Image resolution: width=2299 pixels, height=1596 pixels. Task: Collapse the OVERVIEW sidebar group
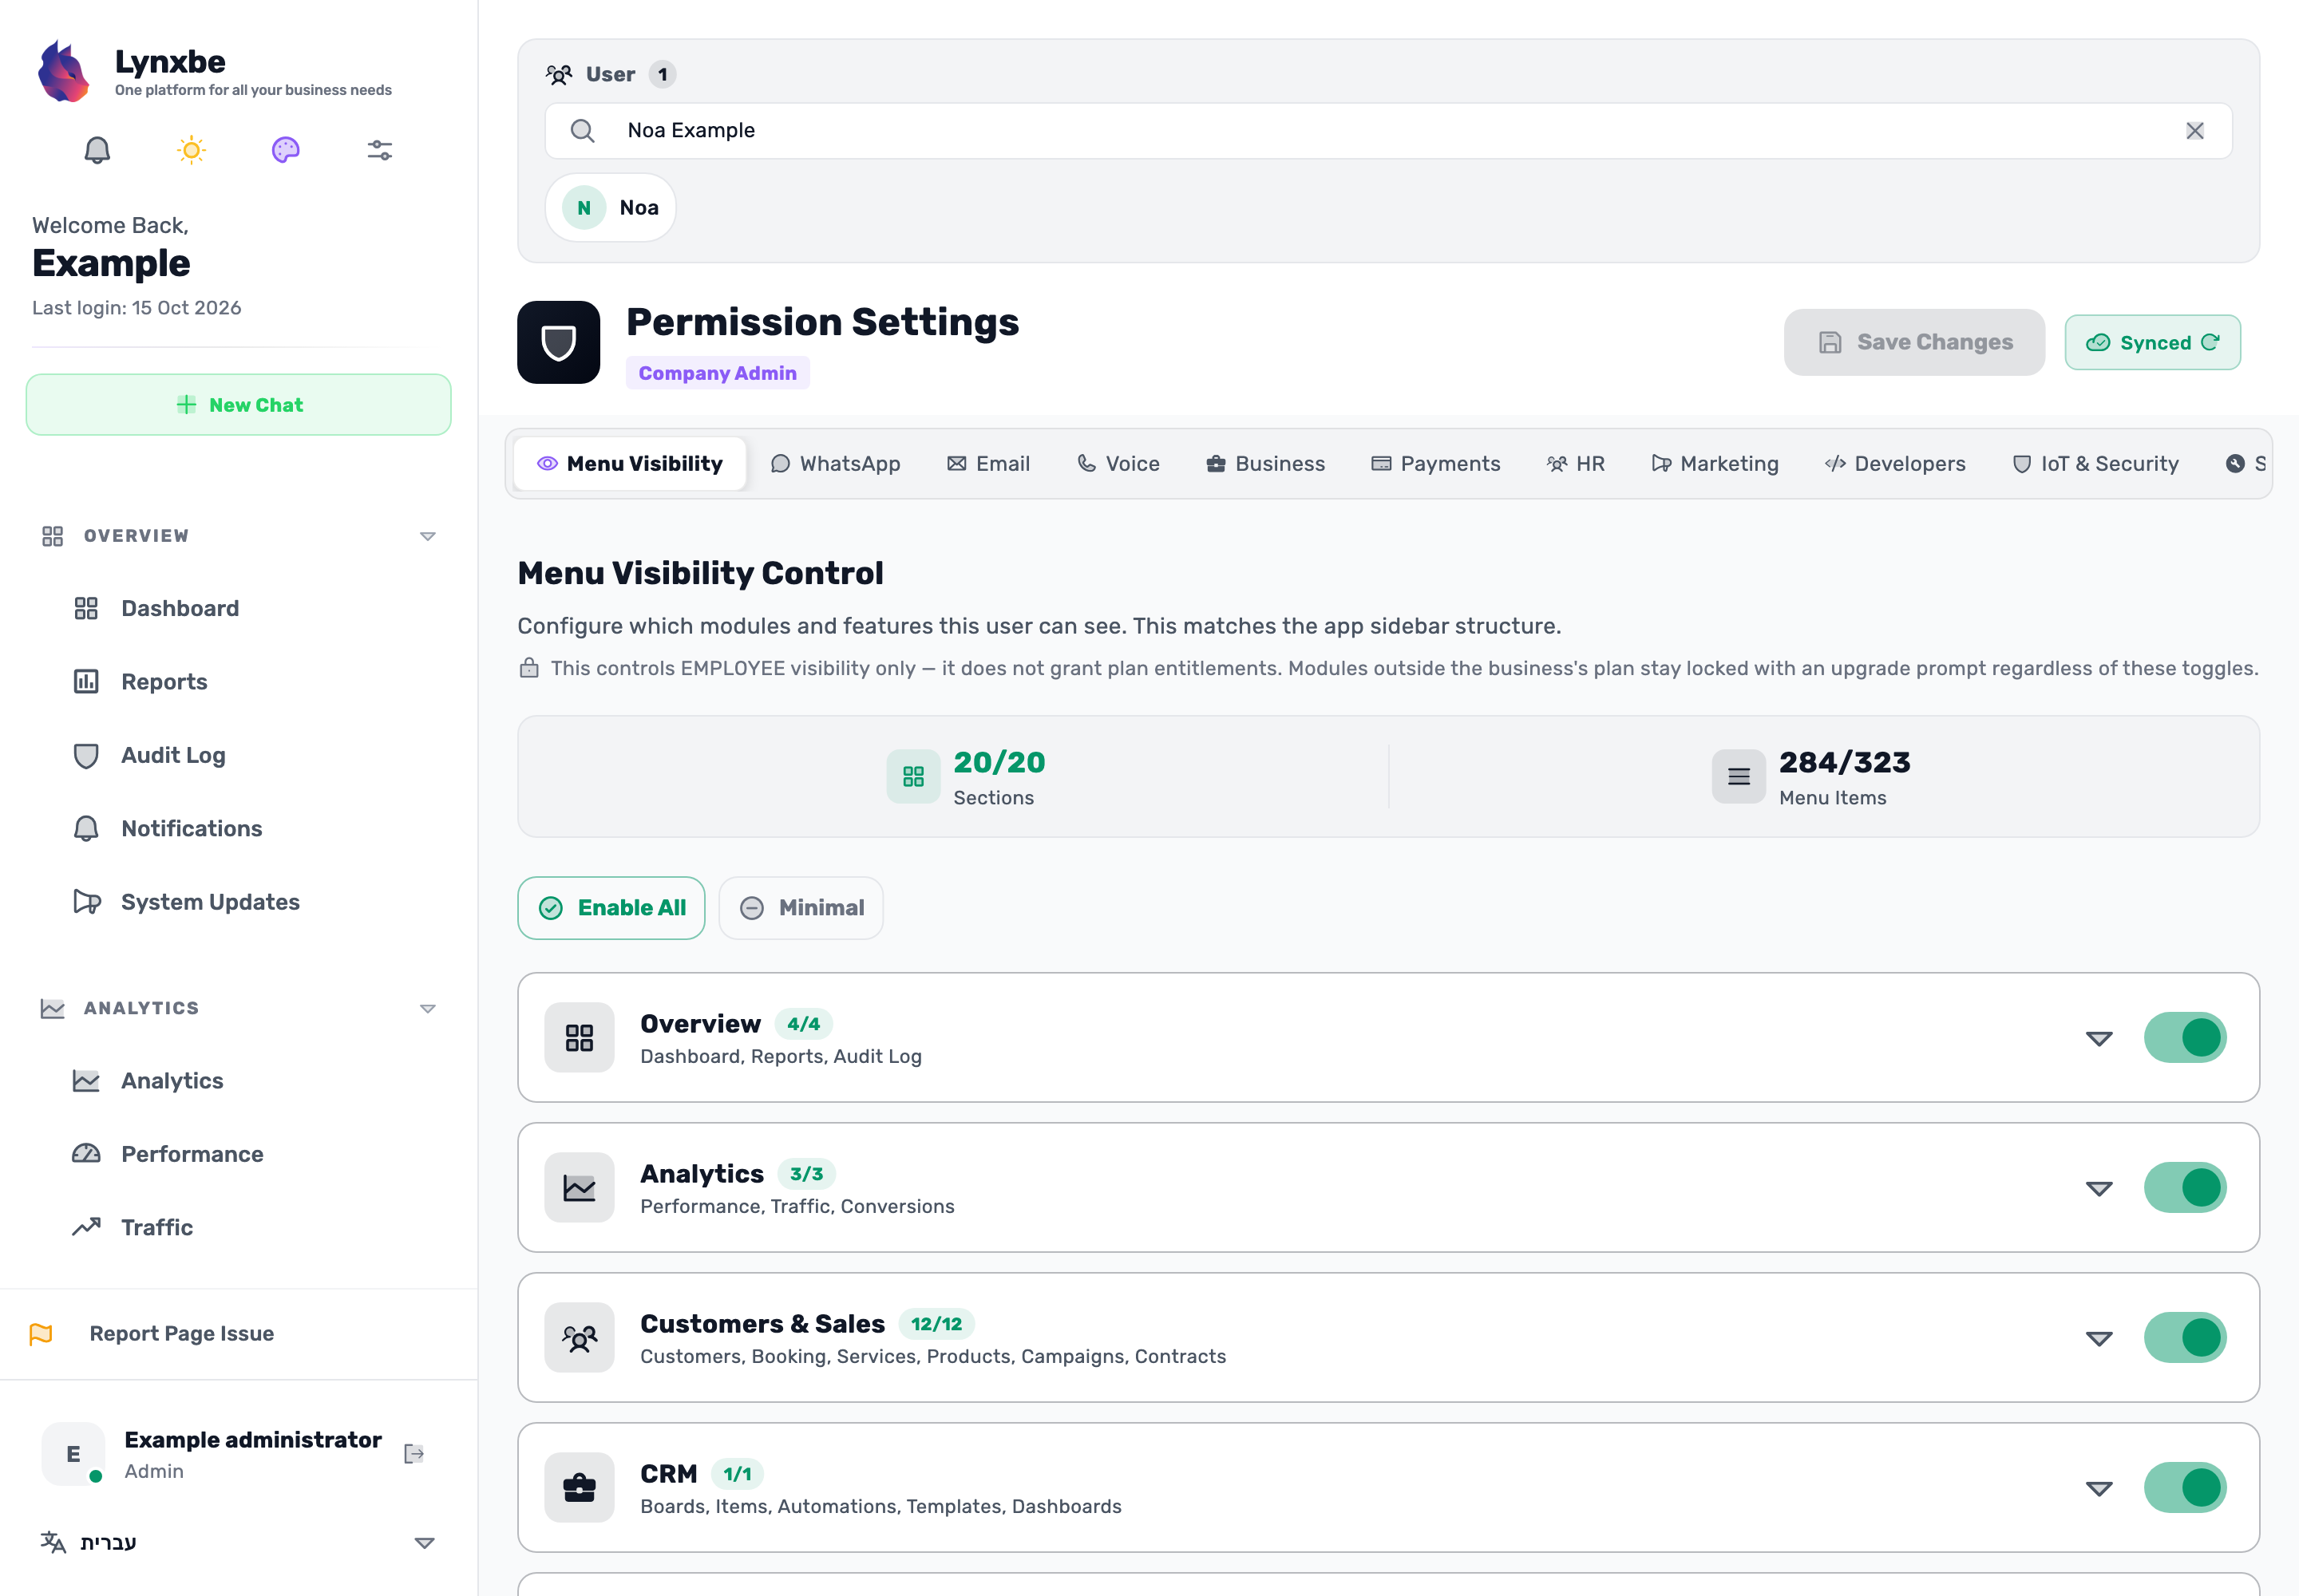[x=427, y=537]
